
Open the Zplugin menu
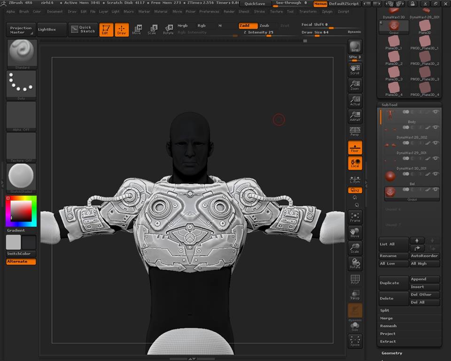click(x=327, y=11)
